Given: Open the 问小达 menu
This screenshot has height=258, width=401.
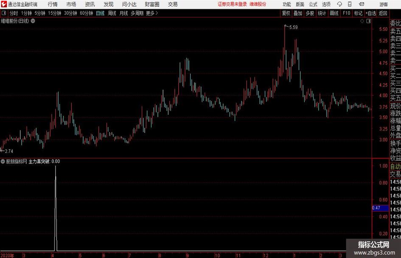Looking at the screenshot, I should pyautogui.click(x=129, y=4).
